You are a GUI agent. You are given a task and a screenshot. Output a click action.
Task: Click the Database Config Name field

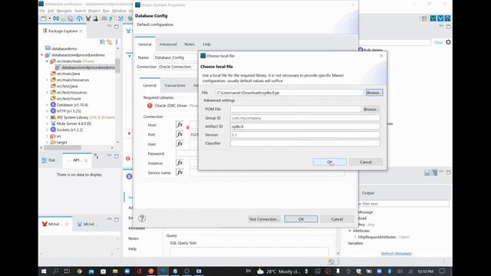click(x=176, y=58)
